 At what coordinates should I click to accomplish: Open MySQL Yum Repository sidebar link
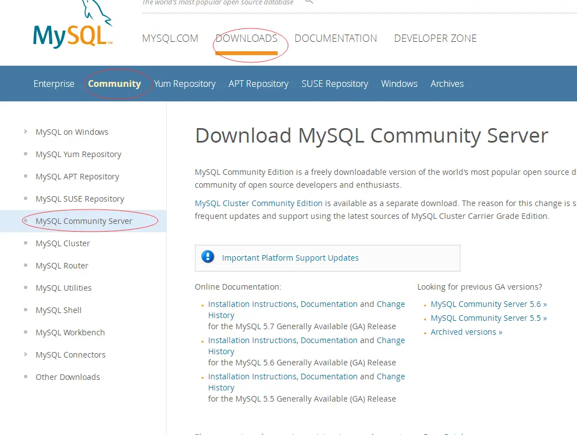78,154
